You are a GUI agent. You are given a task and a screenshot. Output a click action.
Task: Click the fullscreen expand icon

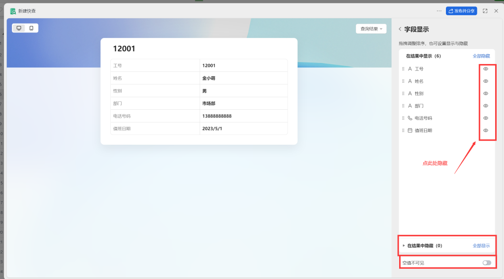pyautogui.click(x=485, y=11)
